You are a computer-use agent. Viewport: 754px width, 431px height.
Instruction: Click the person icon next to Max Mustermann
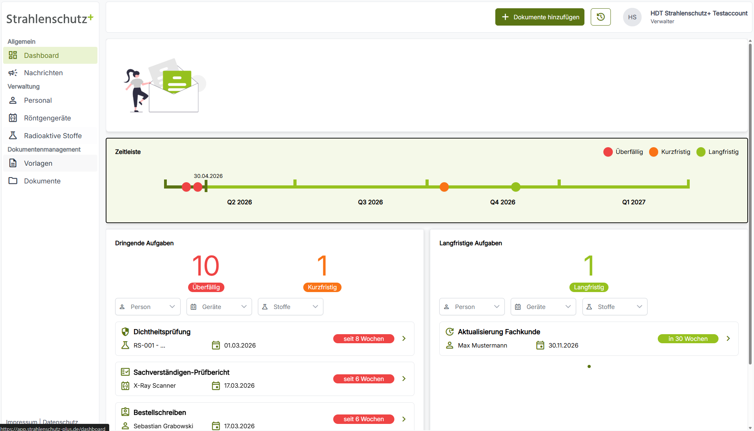pyautogui.click(x=450, y=345)
